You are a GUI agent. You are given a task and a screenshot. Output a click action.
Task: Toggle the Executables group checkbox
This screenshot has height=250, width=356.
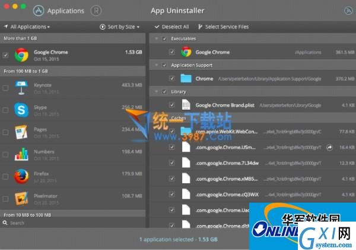tap(164, 39)
